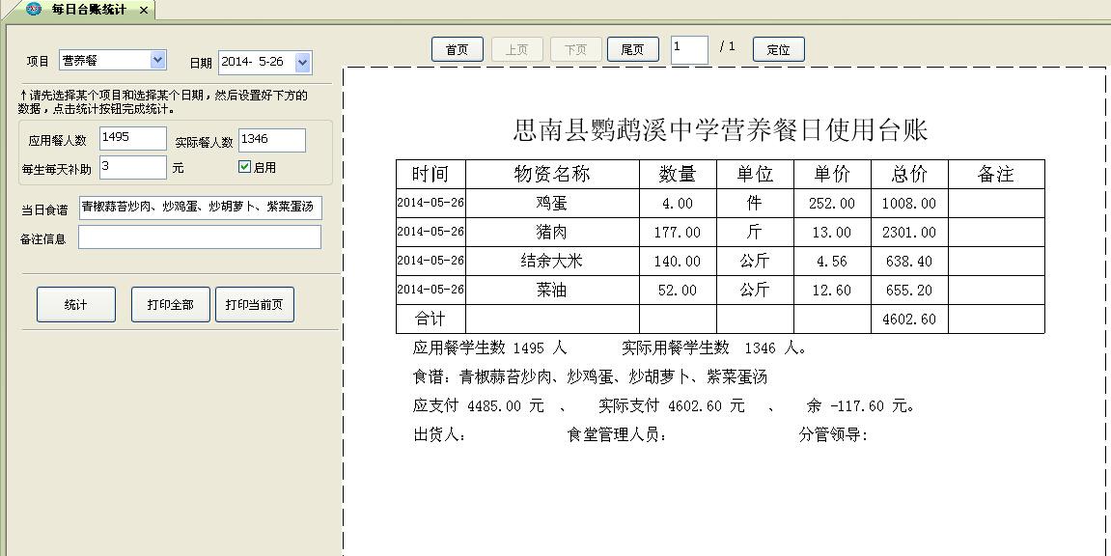Select the 猪肉 cell
The height and width of the screenshot is (556, 1111).
click(552, 233)
